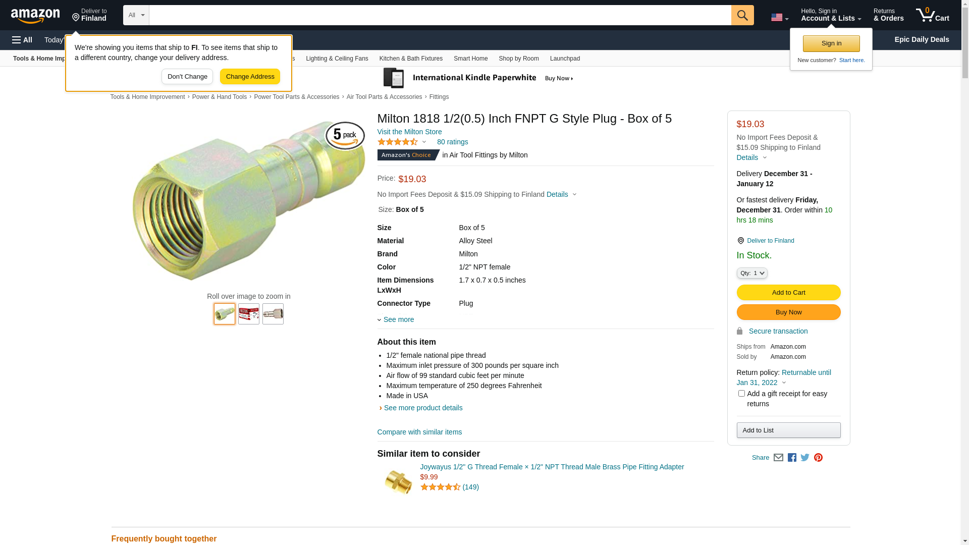The image size is (969, 545).
Task: Share product via email icon
Action: 778,458
